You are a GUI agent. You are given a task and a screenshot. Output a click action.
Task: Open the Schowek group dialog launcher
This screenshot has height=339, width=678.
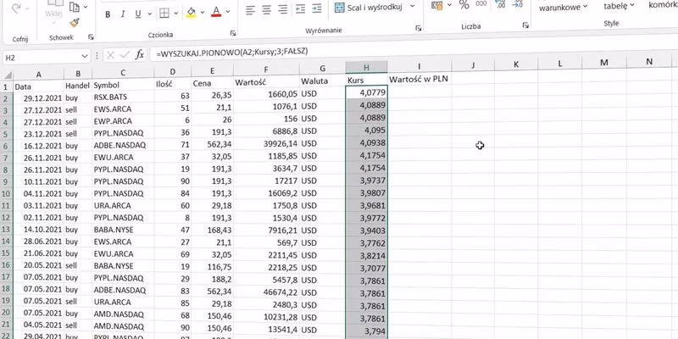click(91, 37)
